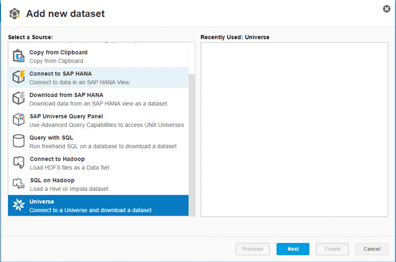This screenshot has width=396, height=262.
Task: Select 'Query with SQL' source title
Action: 51,138
